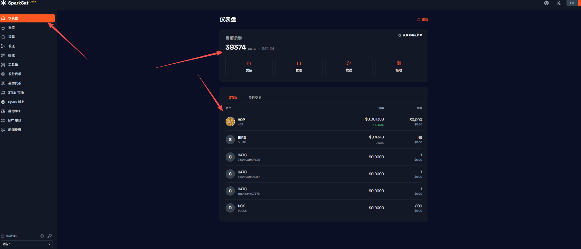Open the X social icon in header

558,3
